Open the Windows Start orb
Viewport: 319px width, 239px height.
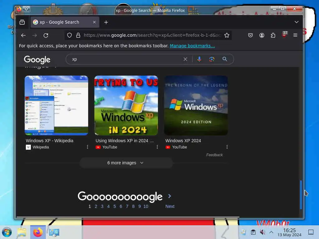[x=7, y=232]
